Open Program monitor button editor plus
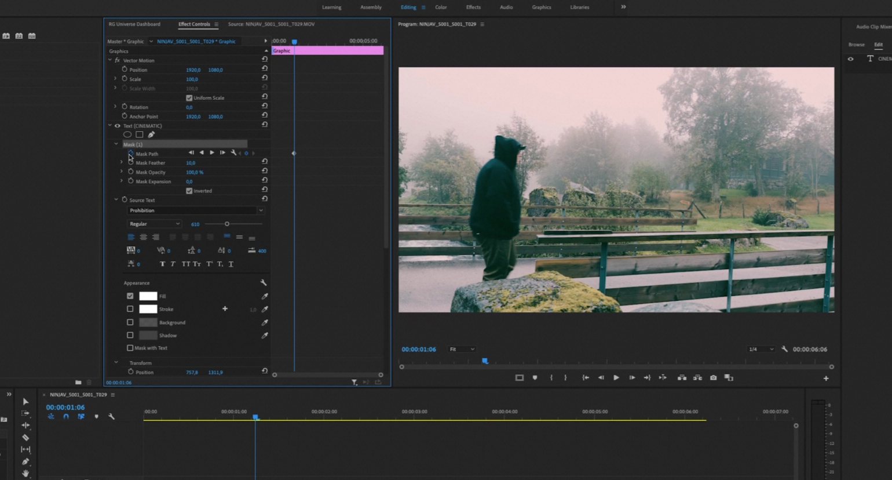Viewport: 892px width, 480px height. coord(826,379)
